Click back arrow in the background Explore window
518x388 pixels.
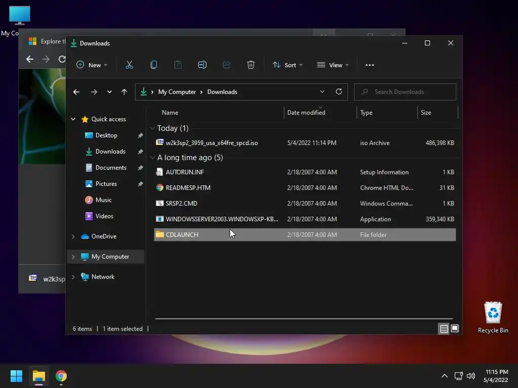point(30,59)
